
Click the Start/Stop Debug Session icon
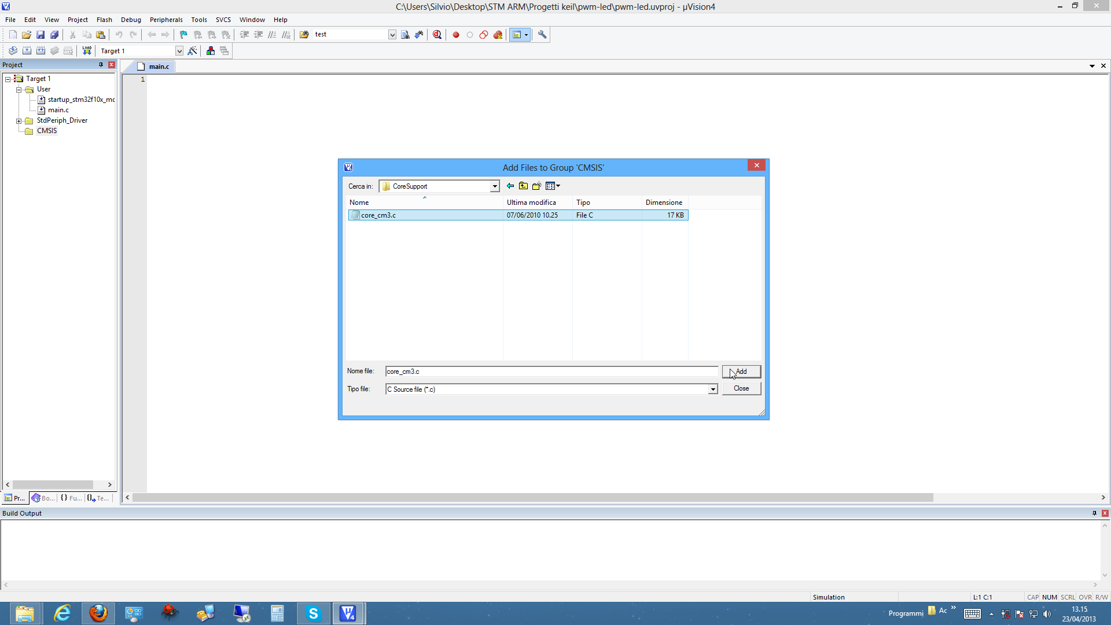tap(437, 35)
